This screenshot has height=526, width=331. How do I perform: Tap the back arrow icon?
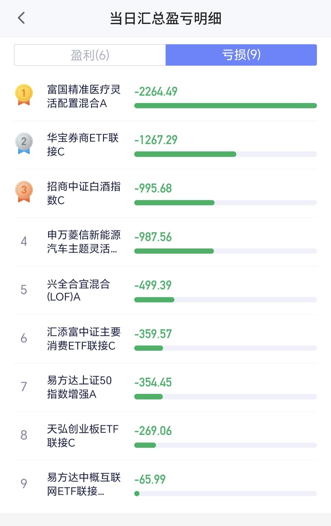tap(21, 18)
